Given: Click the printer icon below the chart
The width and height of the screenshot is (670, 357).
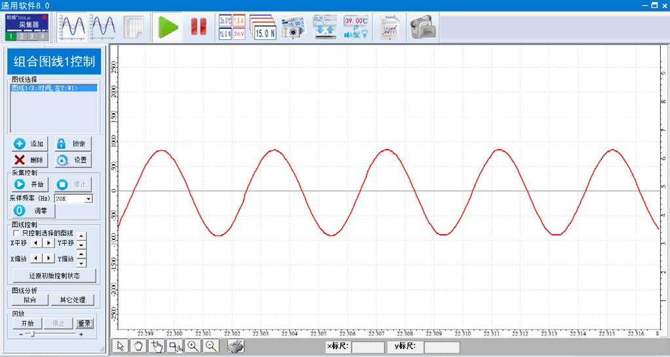Looking at the screenshot, I should [236, 347].
